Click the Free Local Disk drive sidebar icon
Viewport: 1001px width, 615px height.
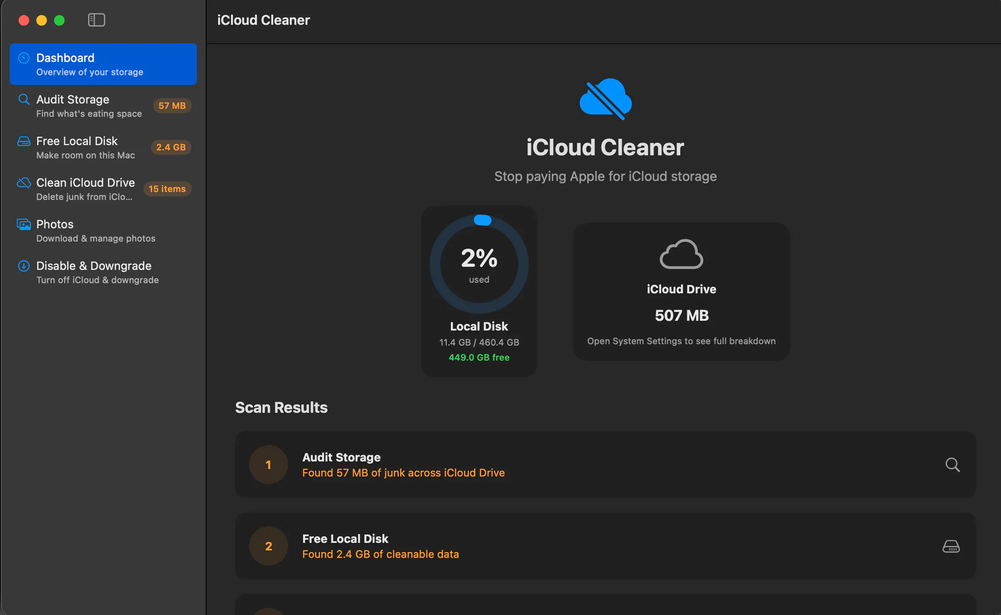point(24,141)
